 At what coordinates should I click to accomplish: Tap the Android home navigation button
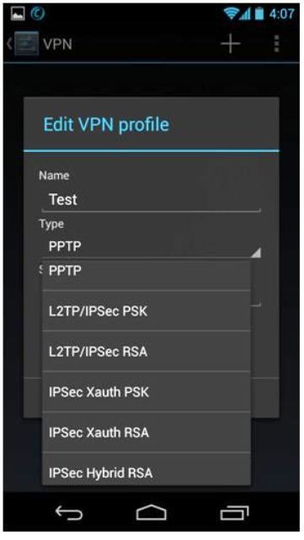coord(152,513)
